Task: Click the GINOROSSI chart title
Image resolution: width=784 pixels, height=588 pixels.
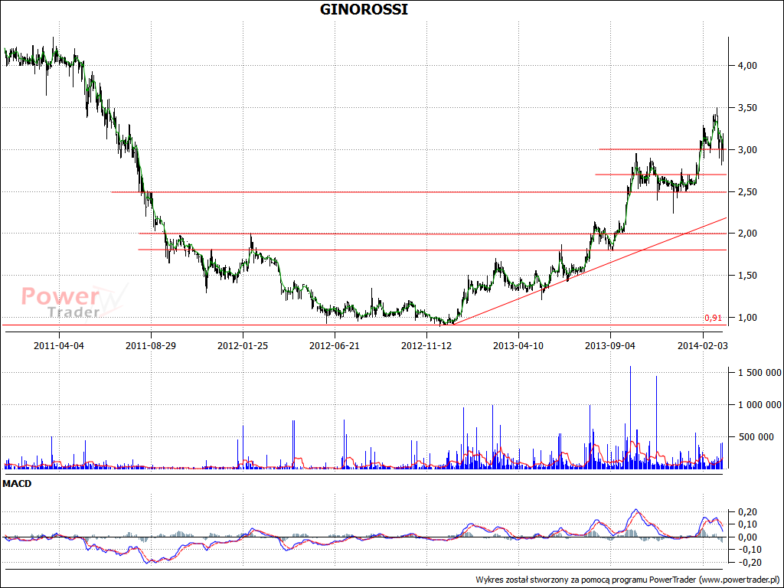Action: coord(364,9)
